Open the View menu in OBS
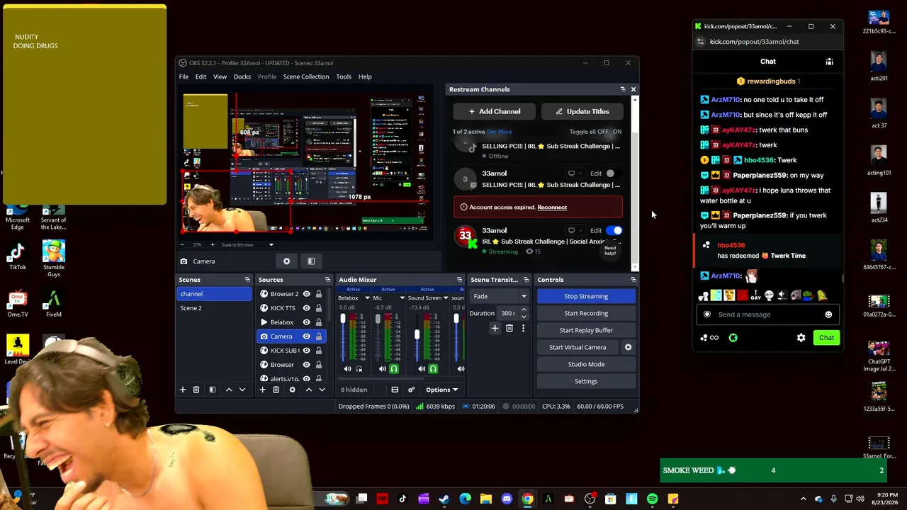Screen dimensions: 907x510 220,76
